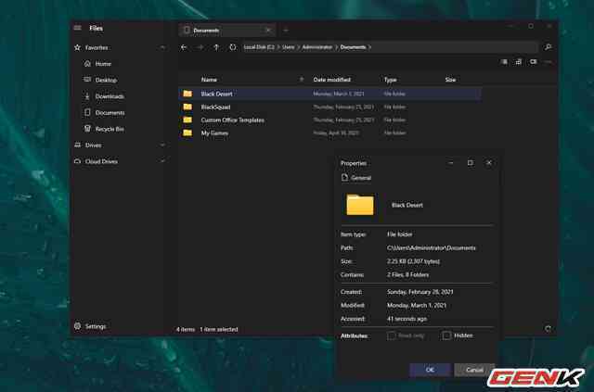The height and width of the screenshot is (392, 594).
Task: Click the refresh icon at the window's bottom right
Action: point(548,328)
